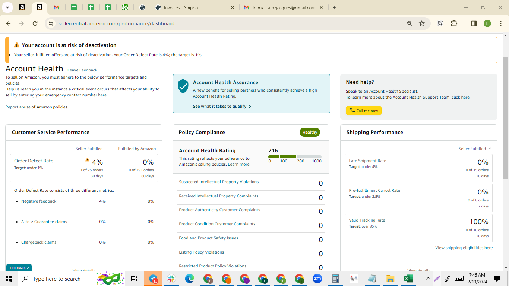Open the Chrome three-dot menu
509x286 pixels.
coord(500,23)
